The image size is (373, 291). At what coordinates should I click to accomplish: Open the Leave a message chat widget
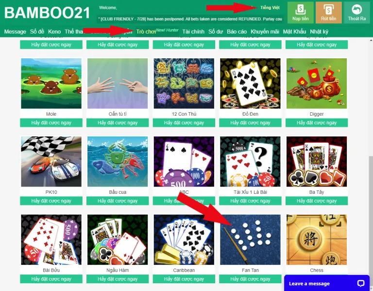(x=326, y=283)
